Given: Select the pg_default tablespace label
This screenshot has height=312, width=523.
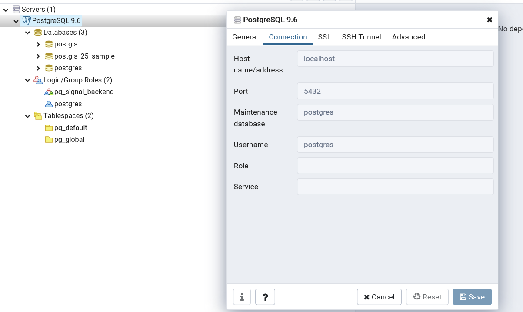Looking at the screenshot, I should coord(70,128).
